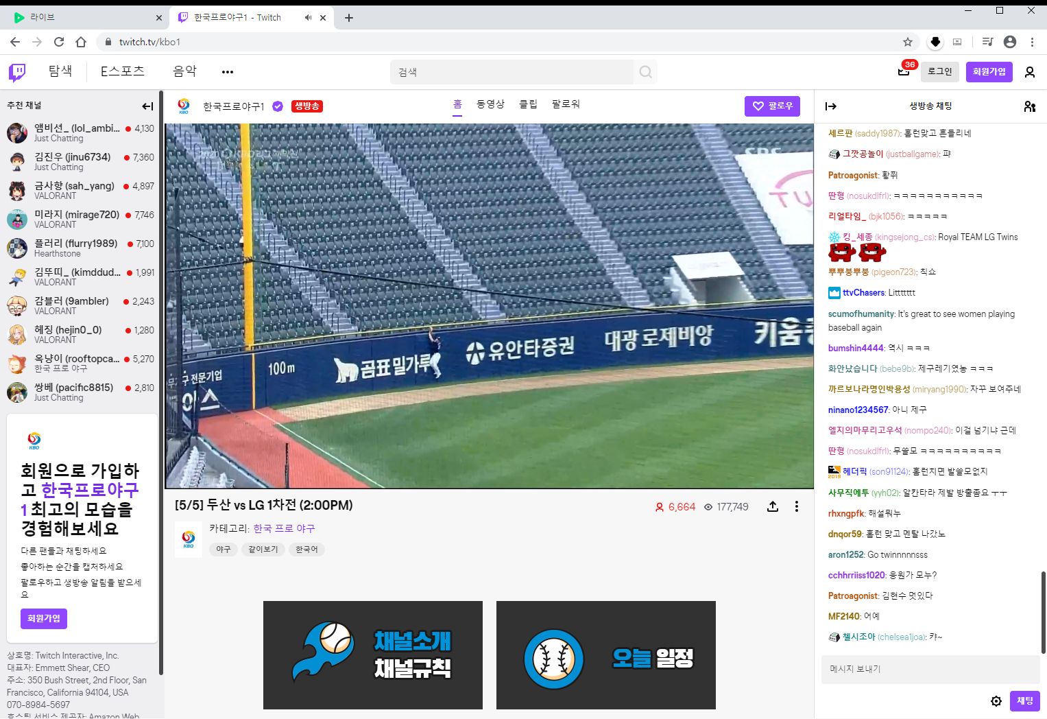The image size is (1047, 719).
Task: Click the 한국어 tag
Action: pos(306,550)
